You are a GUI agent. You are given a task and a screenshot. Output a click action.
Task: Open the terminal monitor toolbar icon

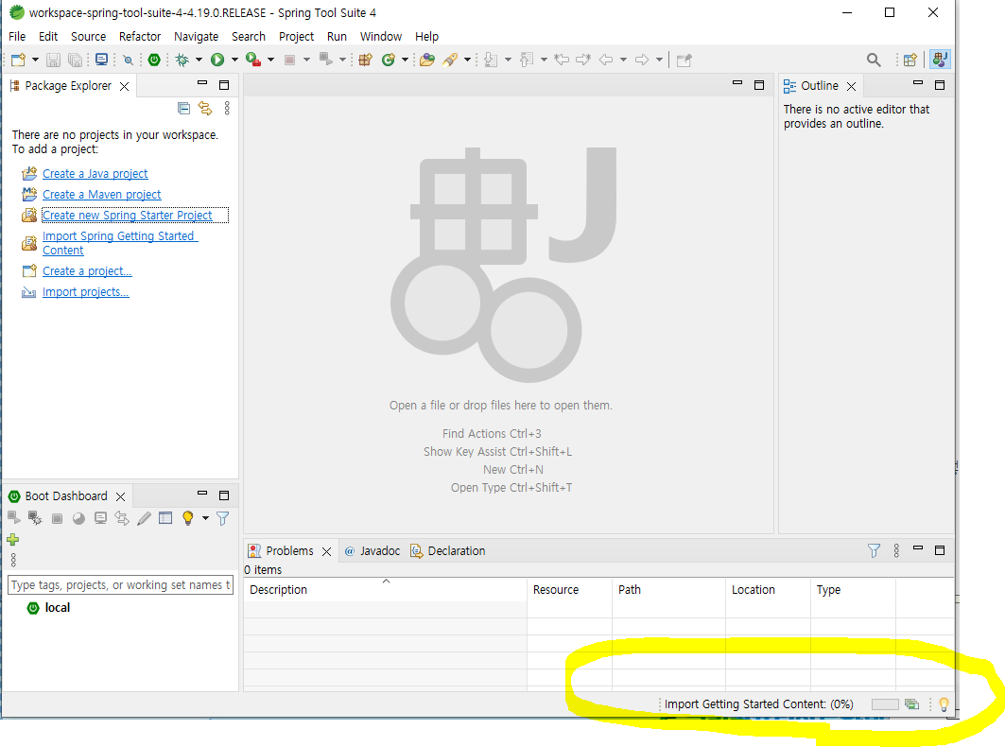101,60
